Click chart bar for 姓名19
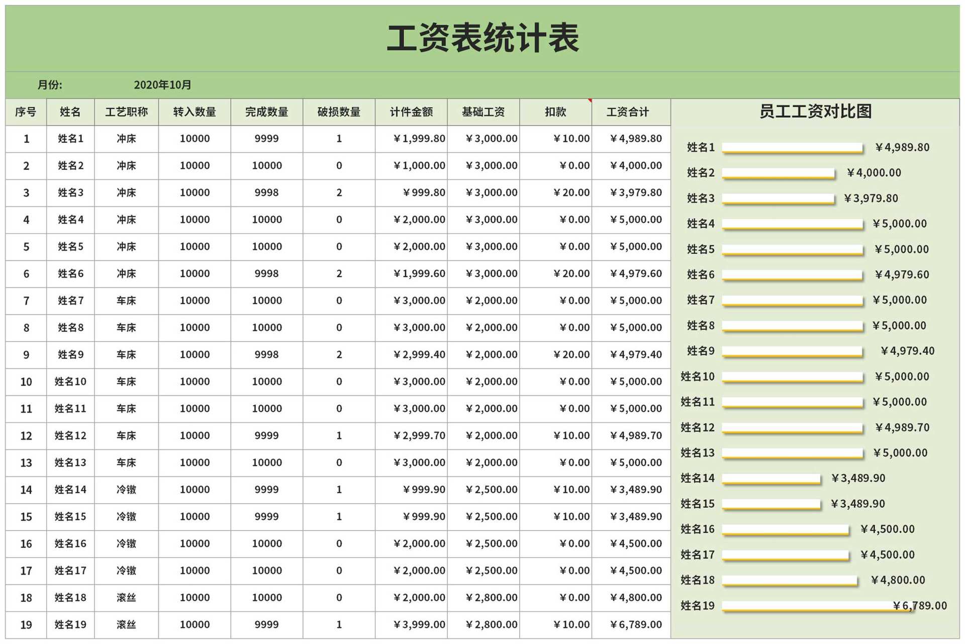965x644 pixels. tap(818, 606)
